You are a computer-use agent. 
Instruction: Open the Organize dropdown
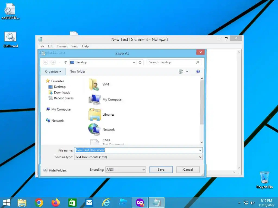click(53, 71)
